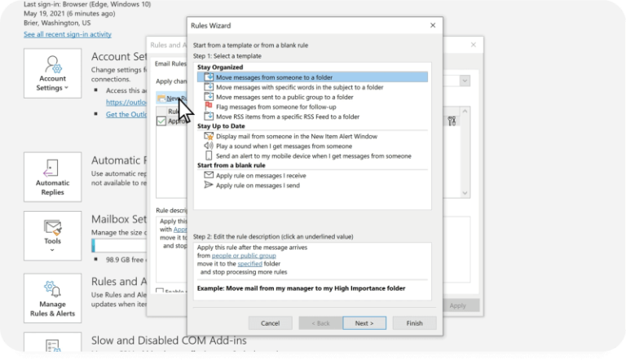Click the scroll down arrow in rules list
This screenshot has height=364, width=626.
coord(465,193)
